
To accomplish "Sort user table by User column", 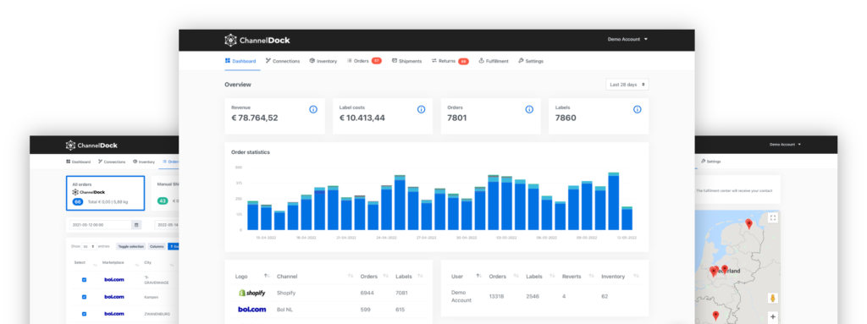I will 479,276.
